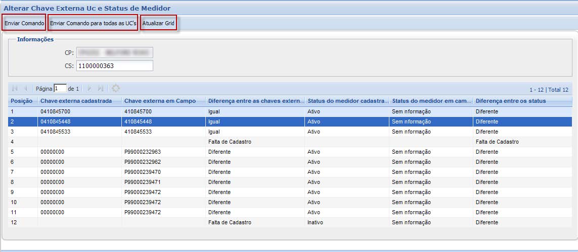Click the grid refresh icon in pager
The image size is (578, 252).
pos(116,88)
